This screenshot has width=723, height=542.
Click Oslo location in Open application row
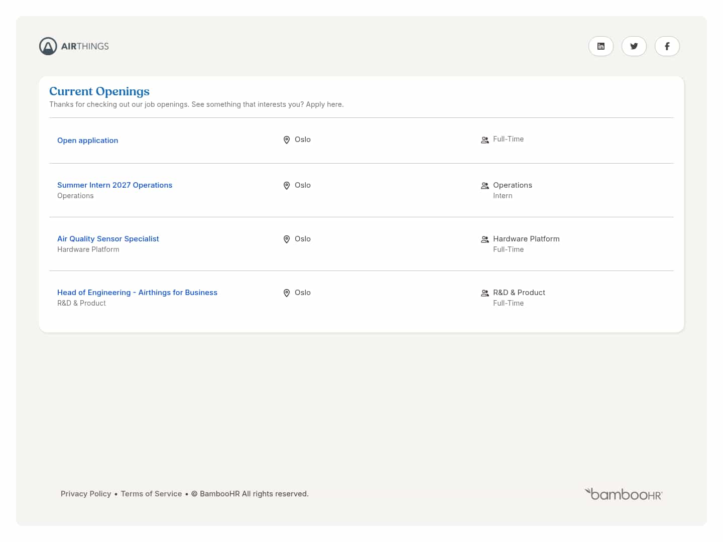[303, 140]
